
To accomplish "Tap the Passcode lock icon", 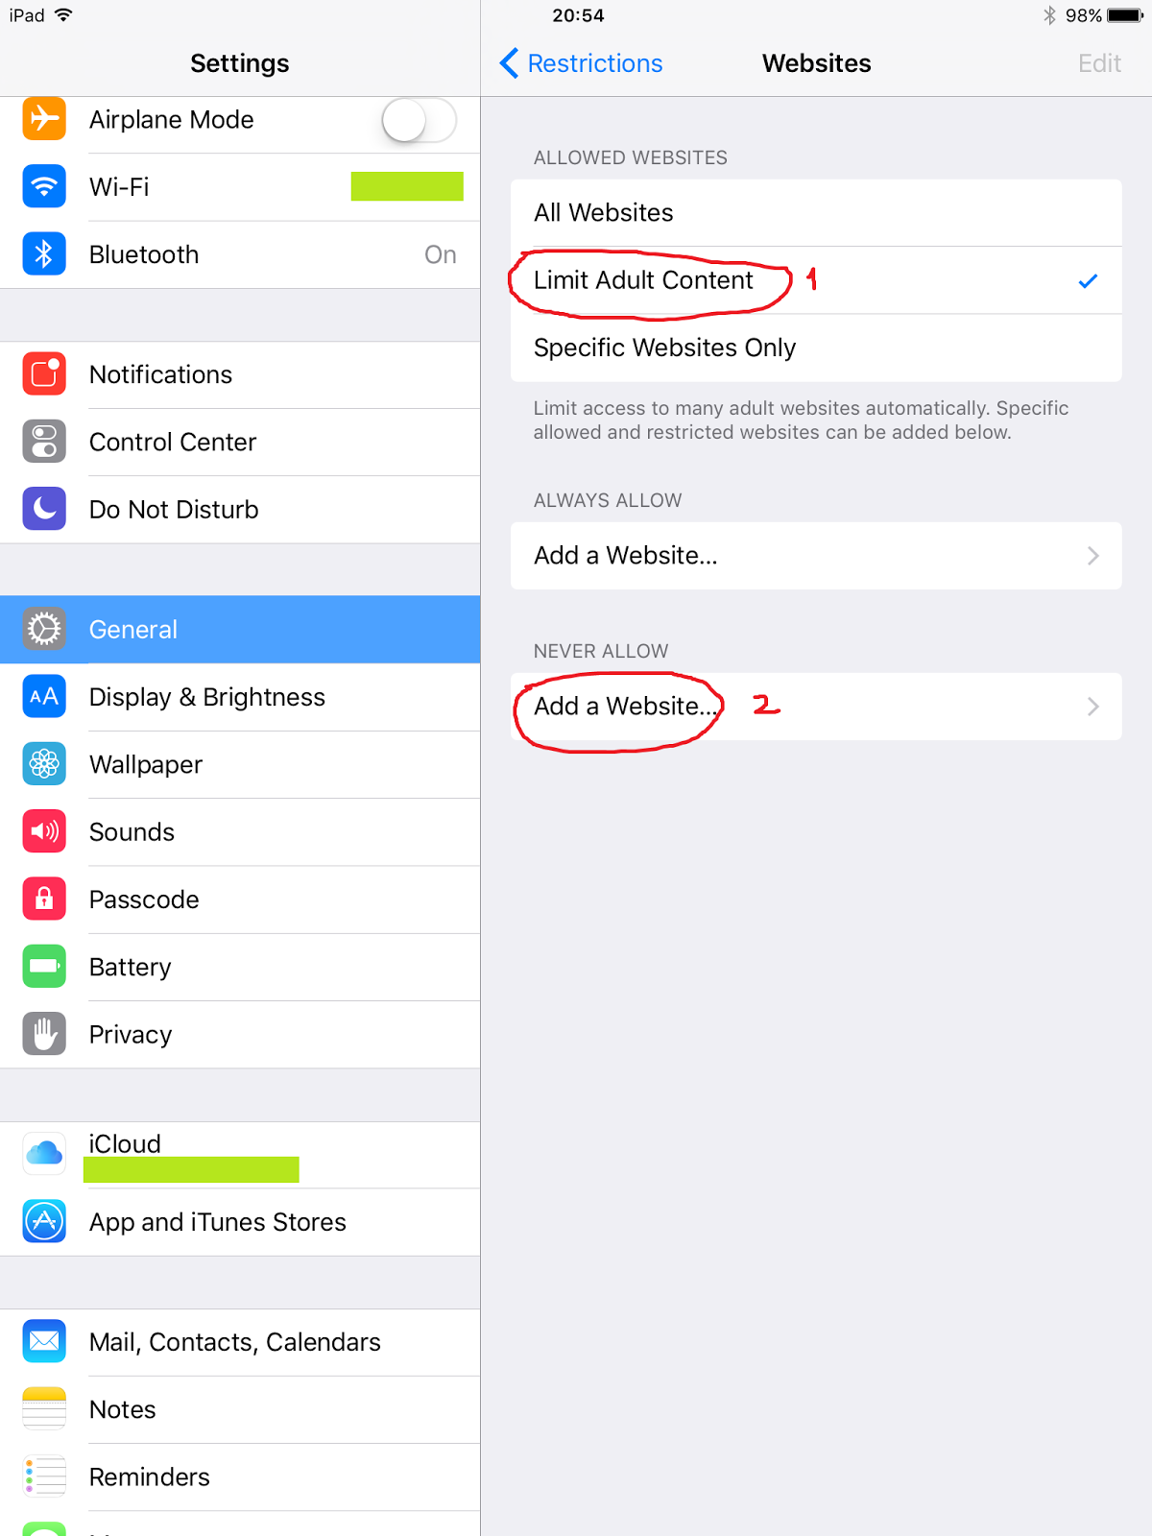I will pyautogui.click(x=44, y=900).
